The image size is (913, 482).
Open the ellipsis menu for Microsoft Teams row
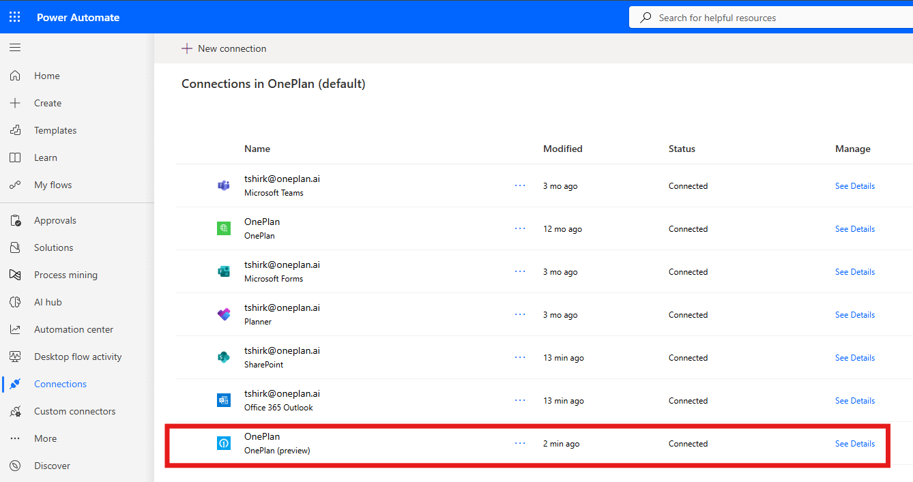pos(520,185)
